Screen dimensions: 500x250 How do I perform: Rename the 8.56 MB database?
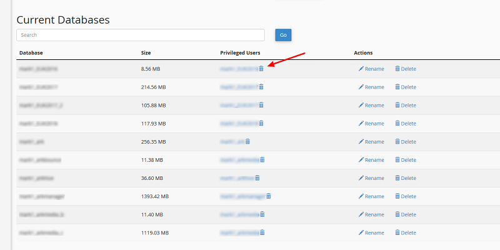click(371, 69)
